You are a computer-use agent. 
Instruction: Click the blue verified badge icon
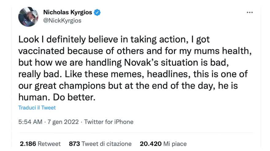click(97, 12)
